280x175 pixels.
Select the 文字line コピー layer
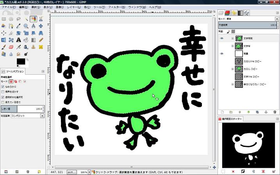(248, 77)
